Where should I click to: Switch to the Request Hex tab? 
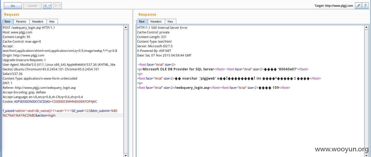pos(52,21)
